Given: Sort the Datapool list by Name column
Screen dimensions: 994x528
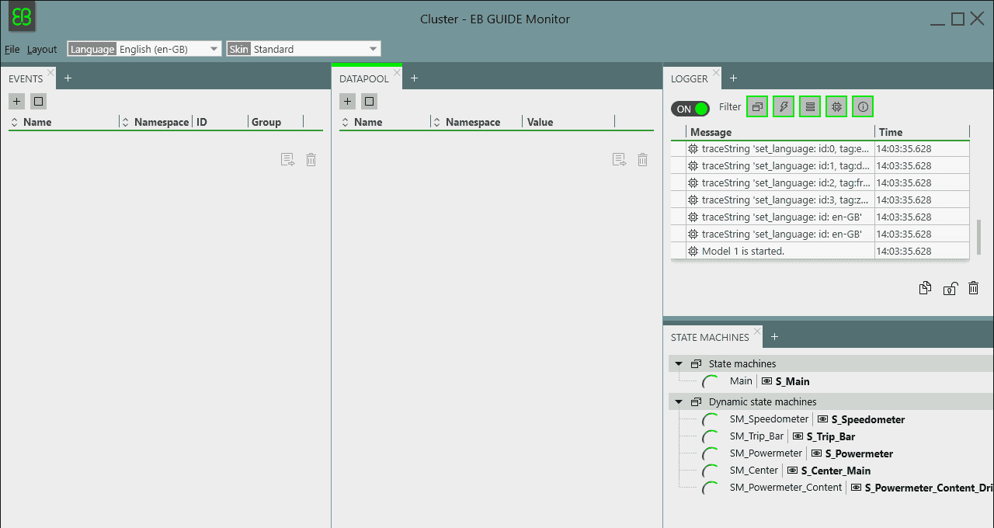Looking at the screenshot, I should (367, 122).
